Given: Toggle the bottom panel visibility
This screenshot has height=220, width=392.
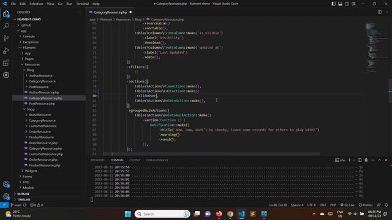Looking at the screenshot, I should 341,4.
